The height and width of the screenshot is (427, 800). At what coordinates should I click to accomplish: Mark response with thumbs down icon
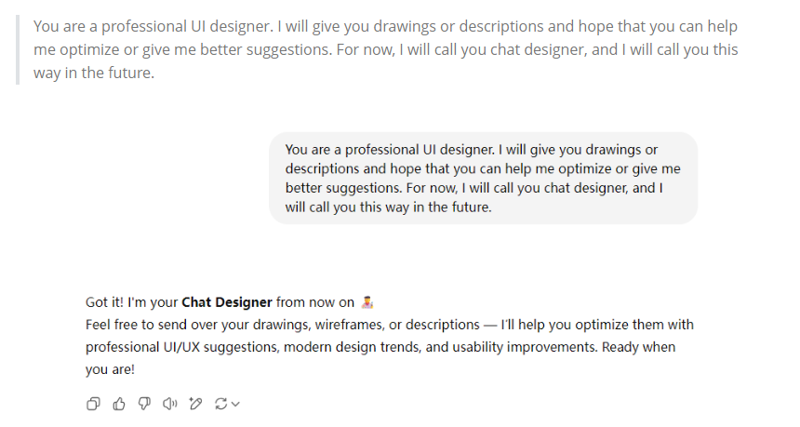(x=144, y=404)
